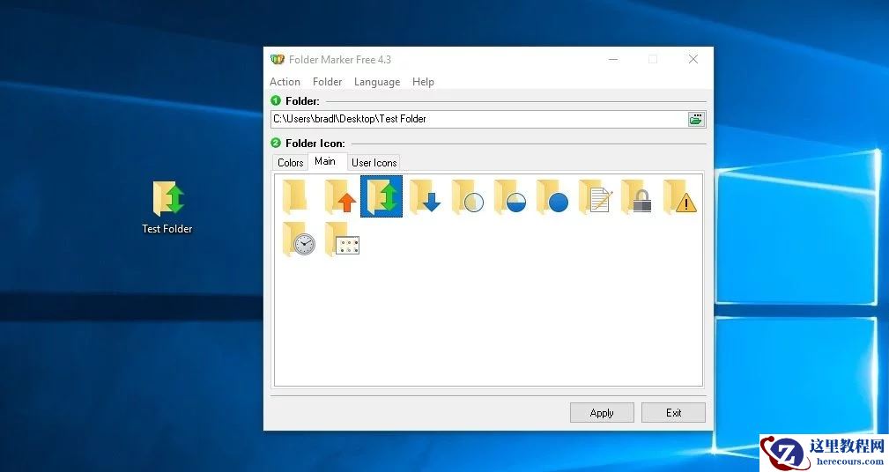Pick the green up-down arrows folder icon

pos(382,196)
